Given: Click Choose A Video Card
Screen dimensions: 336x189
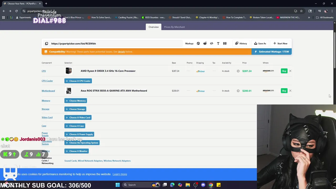Looking at the screenshot, I should coord(78,118).
